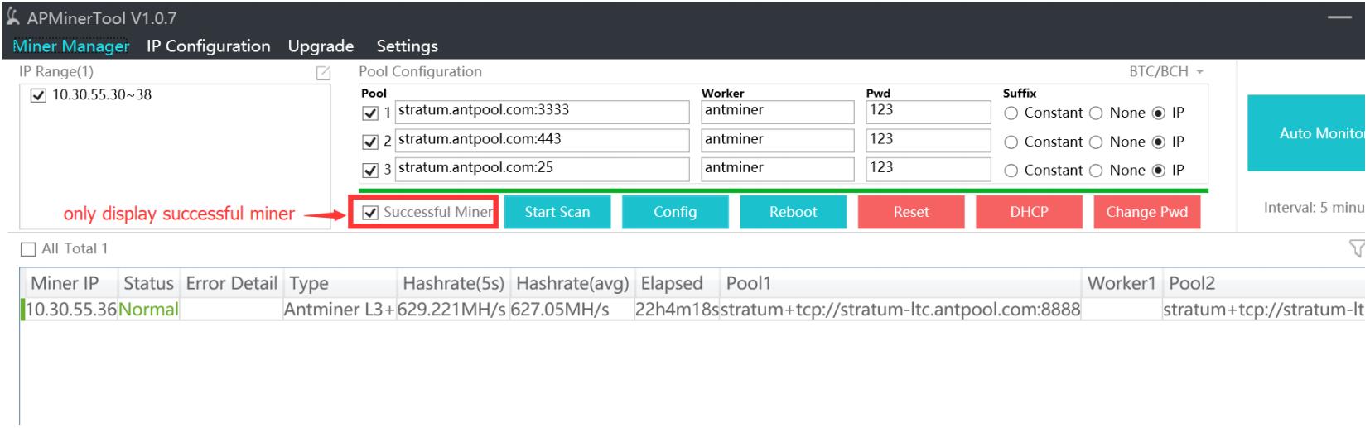Edit Pool 2 address stratum.antpool.com:443
Screen dimensions: 1370x428
pyautogui.click(x=543, y=140)
